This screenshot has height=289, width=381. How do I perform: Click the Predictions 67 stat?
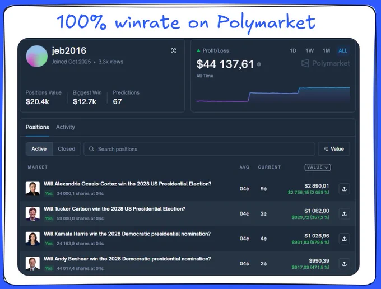point(126,97)
